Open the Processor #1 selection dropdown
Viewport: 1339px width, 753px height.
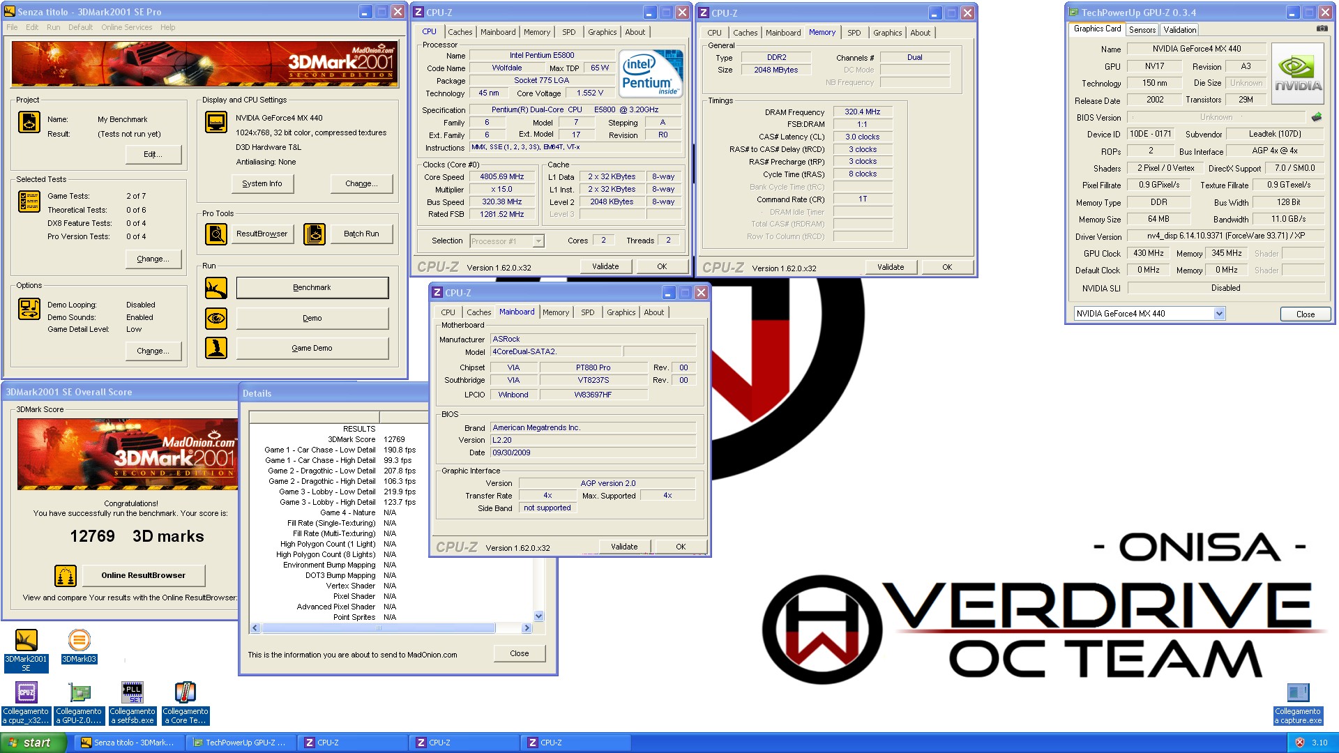click(538, 241)
